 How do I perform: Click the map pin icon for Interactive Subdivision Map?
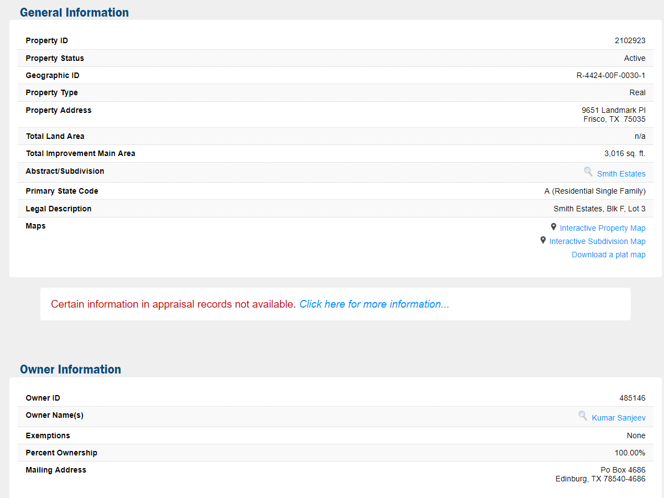pyautogui.click(x=543, y=240)
